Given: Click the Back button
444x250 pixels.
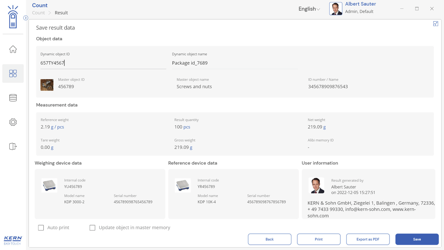Looking at the screenshot, I should coord(270,239).
